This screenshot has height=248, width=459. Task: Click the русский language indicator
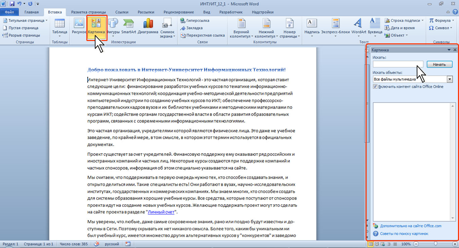[x=112, y=244]
